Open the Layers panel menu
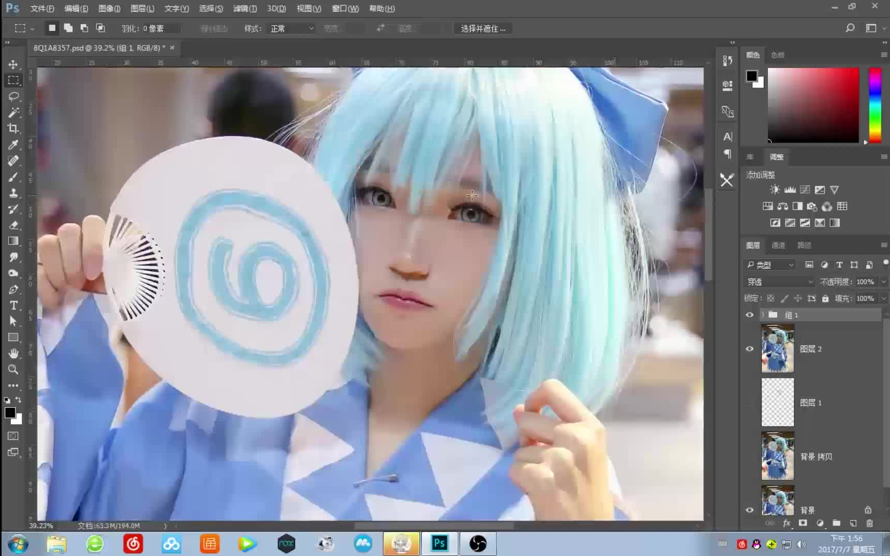Viewport: 890px width, 556px height. click(x=884, y=245)
